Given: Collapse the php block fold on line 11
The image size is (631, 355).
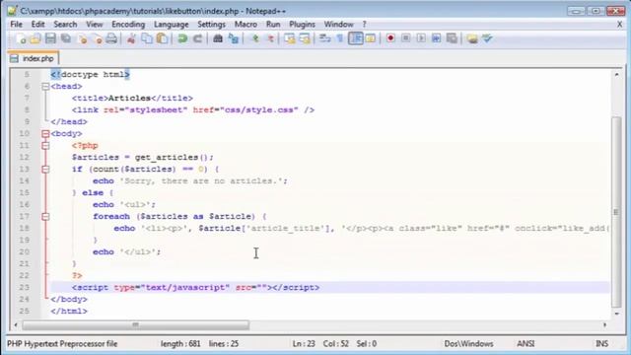Looking at the screenshot, I should [x=45, y=146].
